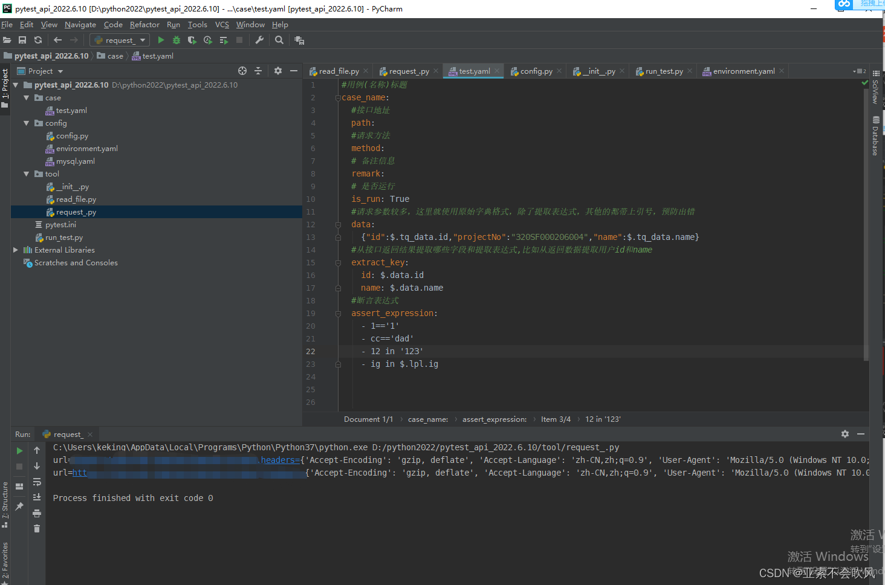Close request_ tab in Run panel
885x585 pixels.
90,435
